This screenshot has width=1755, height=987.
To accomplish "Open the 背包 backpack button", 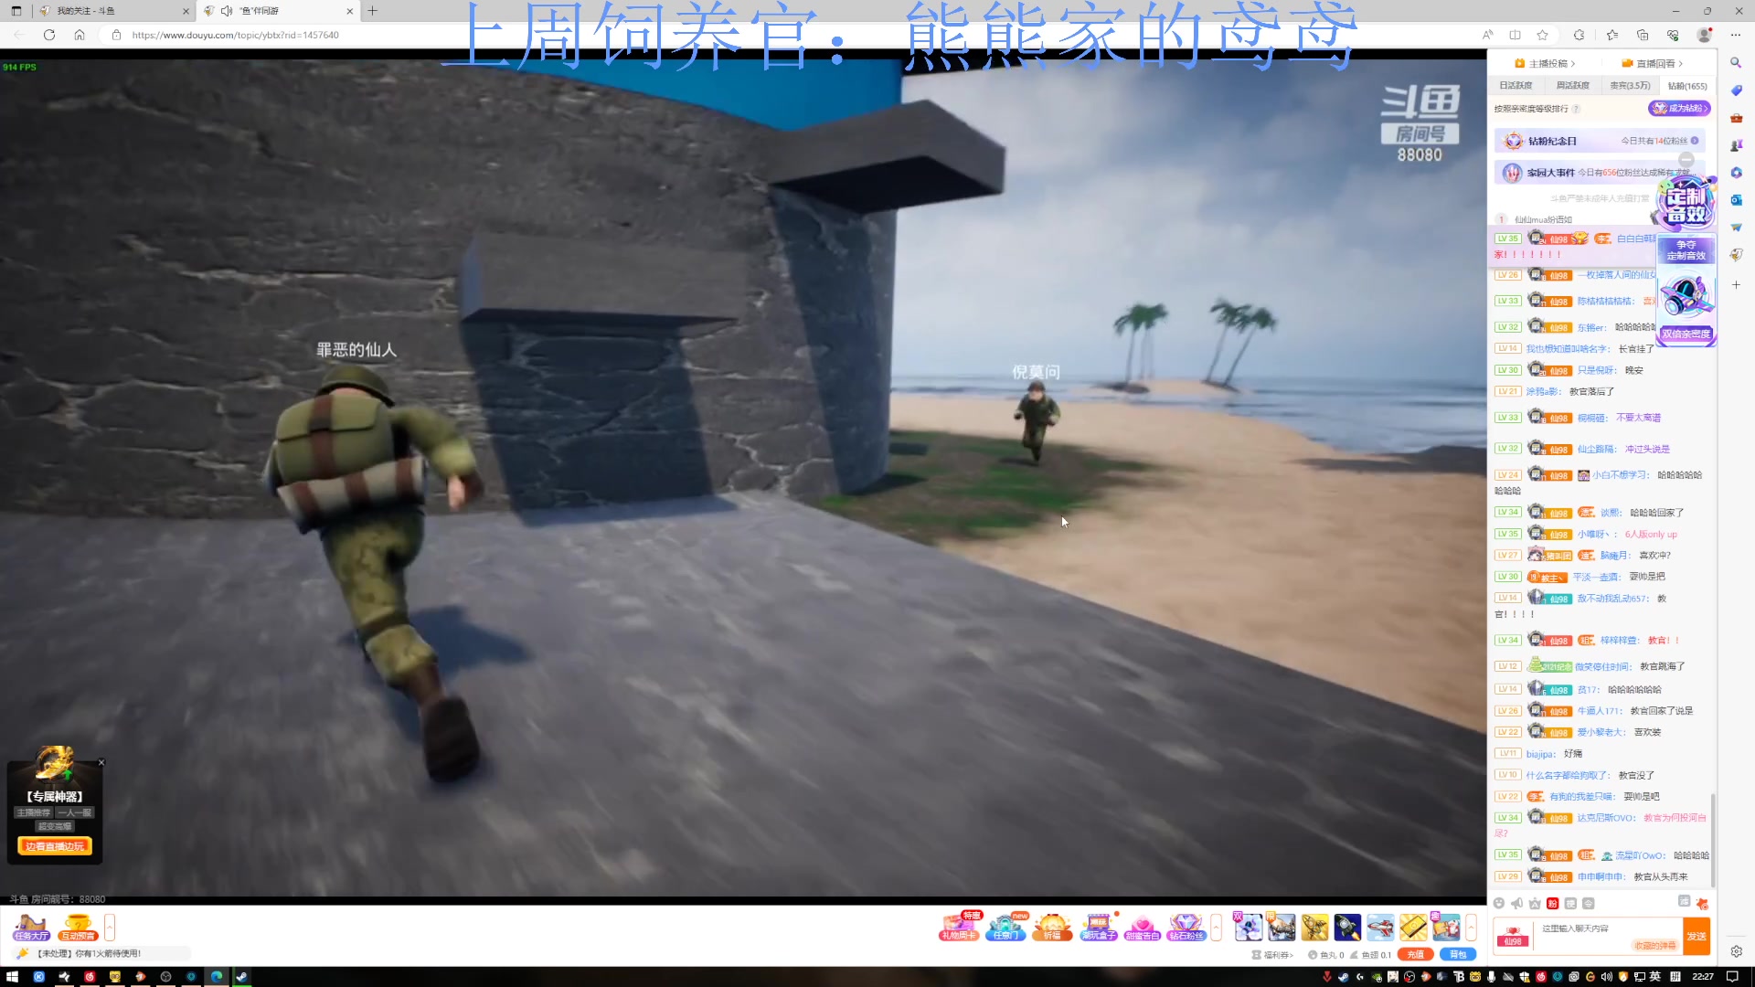I will [1458, 954].
